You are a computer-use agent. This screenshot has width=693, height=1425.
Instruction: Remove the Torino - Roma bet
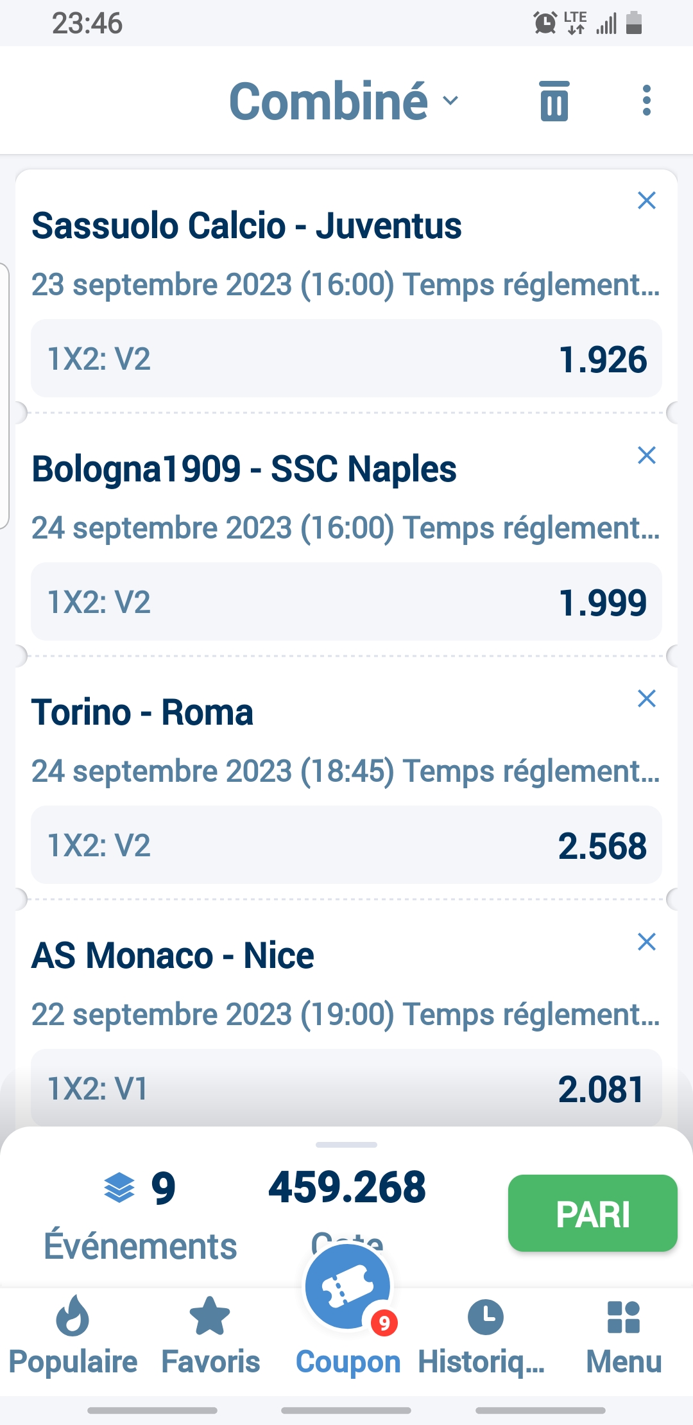[646, 698]
